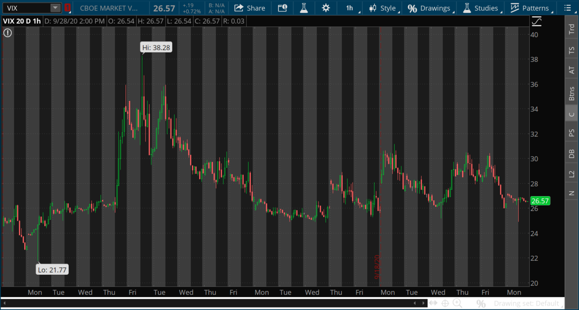Click the green 26.57 price label

click(x=540, y=201)
